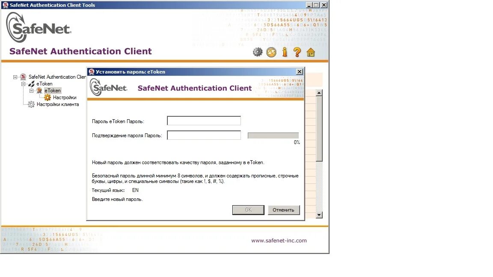
Task: Open the www.safenet-inc.com link
Action: (279, 241)
